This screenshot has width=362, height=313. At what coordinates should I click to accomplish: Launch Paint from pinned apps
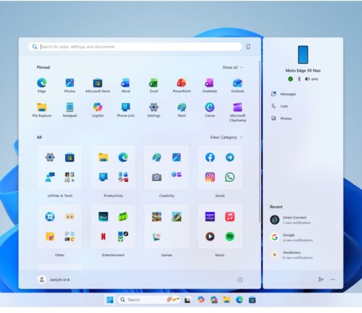tap(182, 110)
